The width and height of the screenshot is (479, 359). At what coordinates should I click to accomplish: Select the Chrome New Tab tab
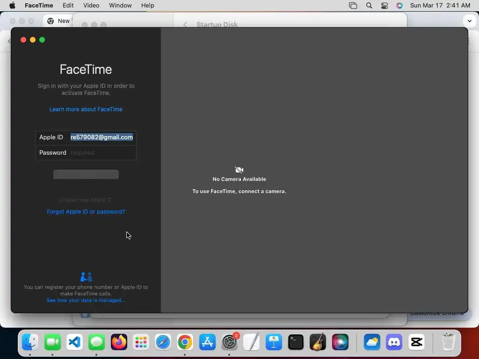58,21
